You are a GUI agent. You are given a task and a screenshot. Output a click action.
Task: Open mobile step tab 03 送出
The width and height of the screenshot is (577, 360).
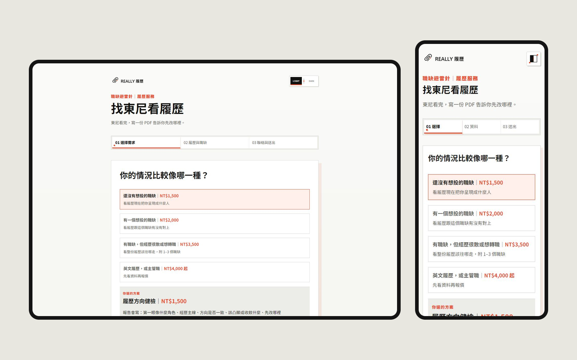tap(520, 127)
